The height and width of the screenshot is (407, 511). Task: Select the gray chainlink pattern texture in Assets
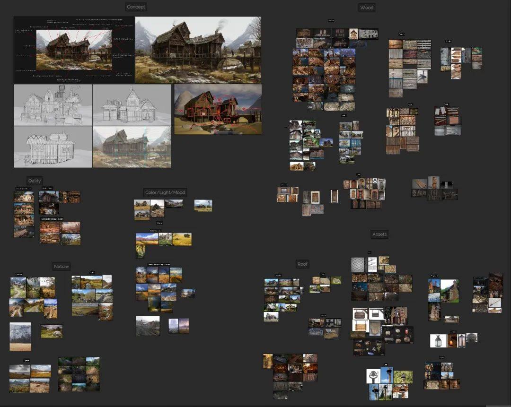point(358,265)
